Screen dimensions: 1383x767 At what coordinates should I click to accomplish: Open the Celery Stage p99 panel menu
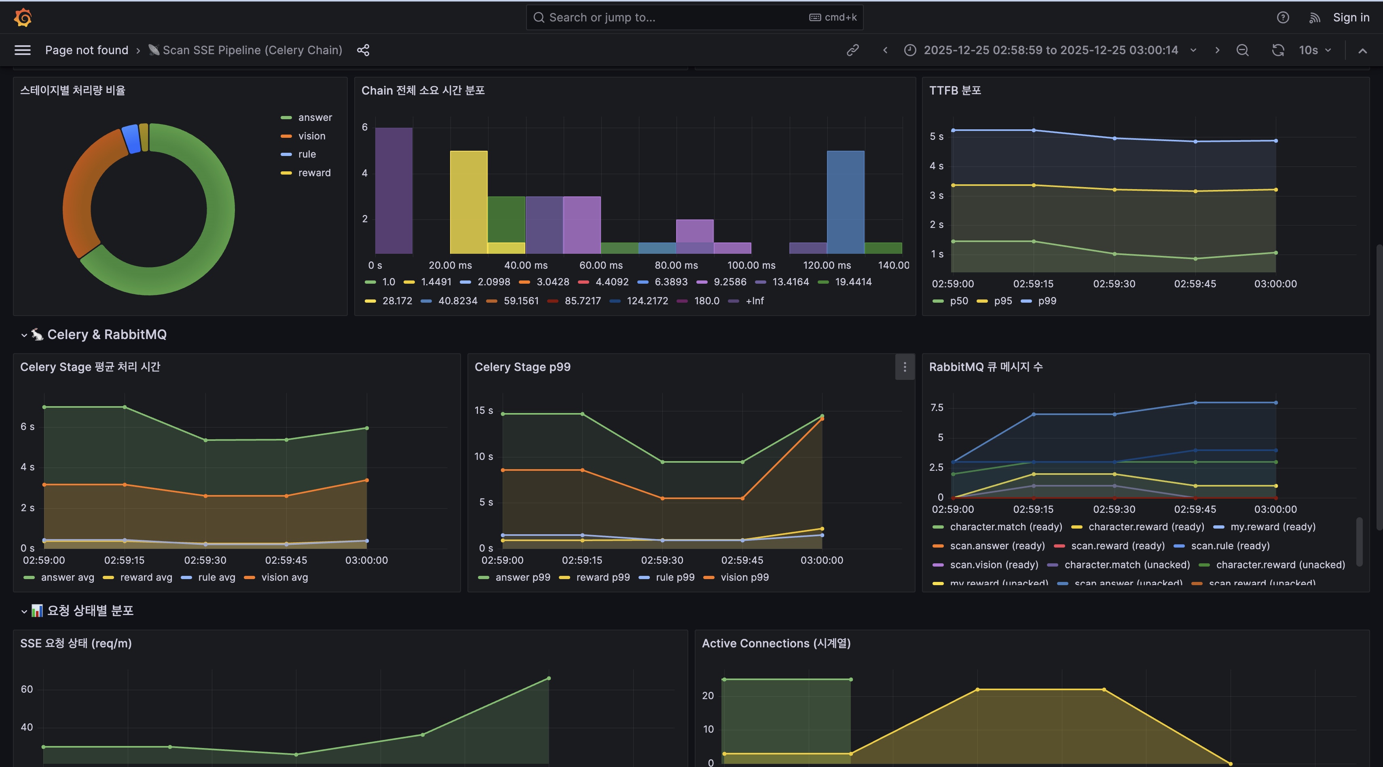pyautogui.click(x=905, y=367)
